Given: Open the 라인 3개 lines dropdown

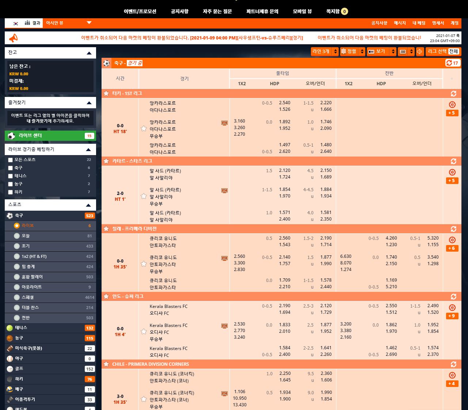Looking at the screenshot, I should pos(324,52).
